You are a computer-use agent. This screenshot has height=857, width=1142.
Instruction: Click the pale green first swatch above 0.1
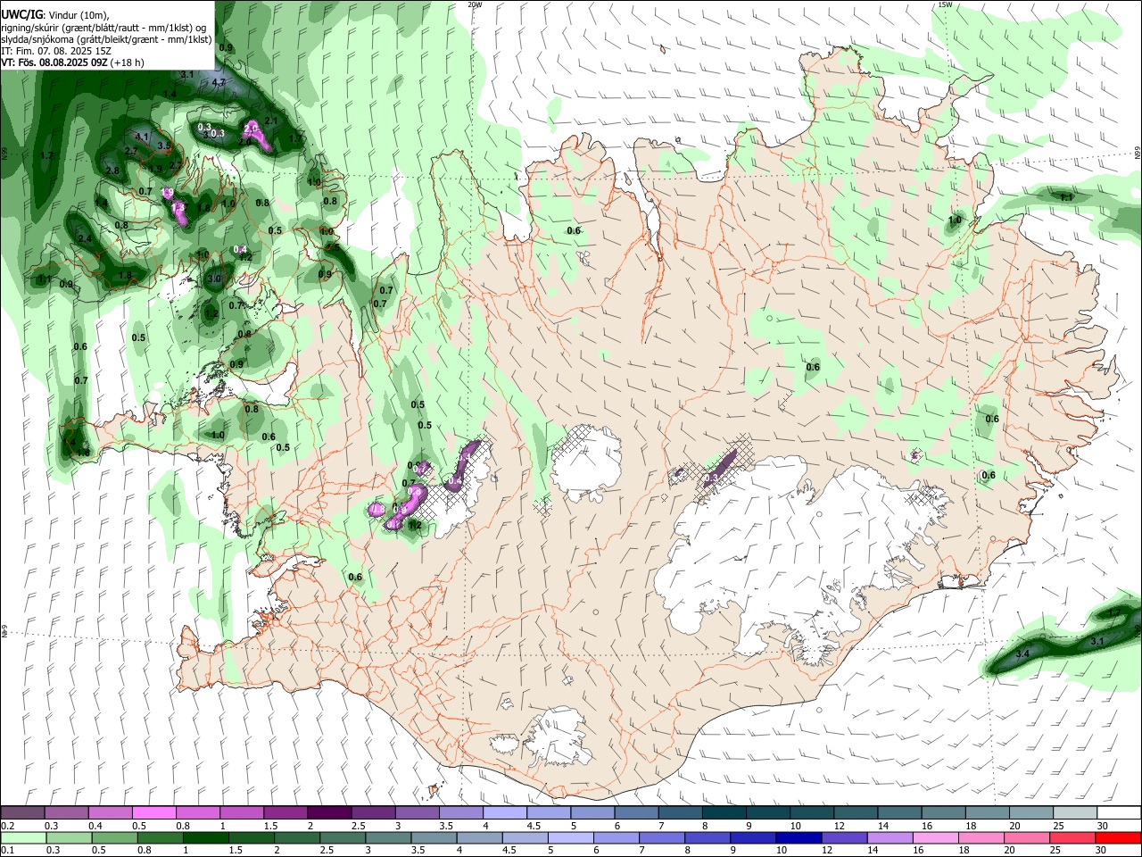click(x=24, y=837)
